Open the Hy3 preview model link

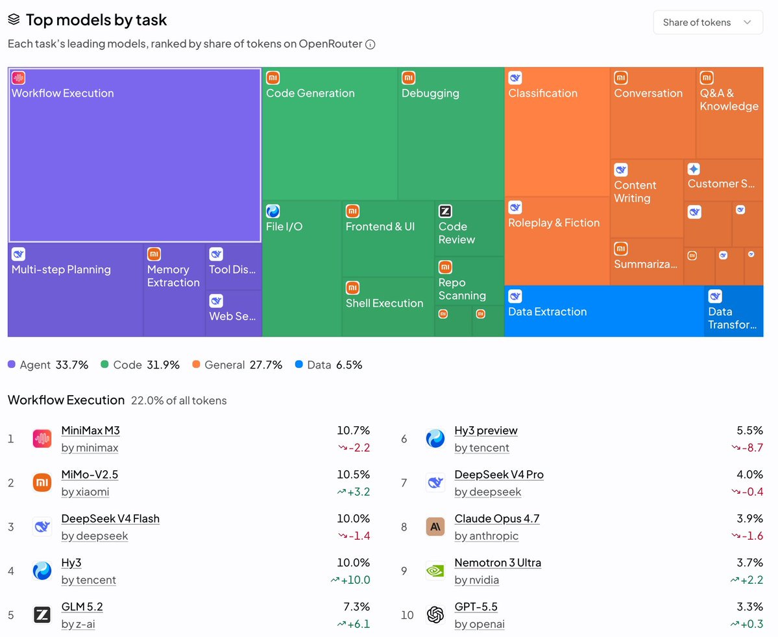pyautogui.click(x=486, y=431)
